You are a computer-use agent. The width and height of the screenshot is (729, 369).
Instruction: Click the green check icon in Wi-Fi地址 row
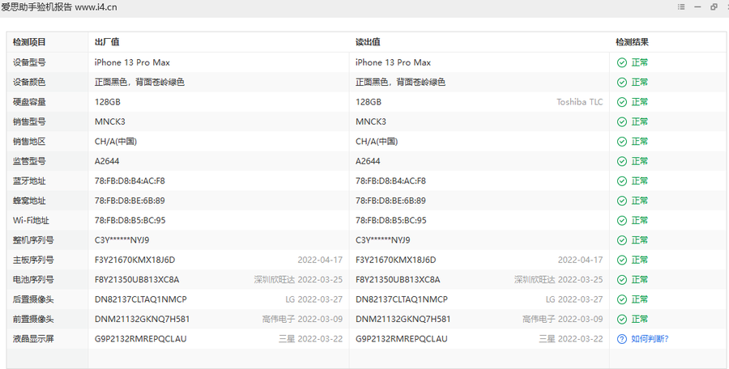(621, 221)
